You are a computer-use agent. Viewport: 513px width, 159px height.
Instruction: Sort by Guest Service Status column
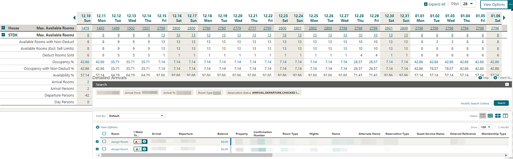click(x=431, y=134)
